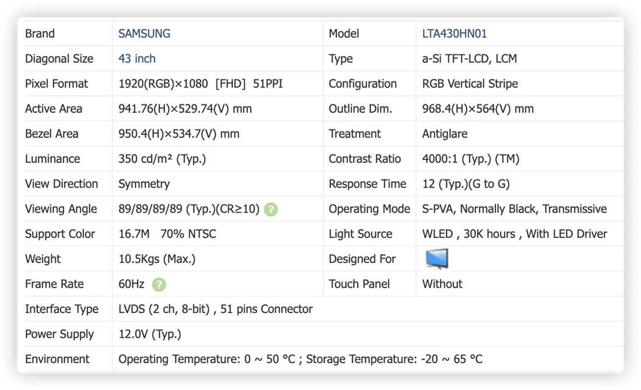Screen dimensions: 641x390
Task: Select the Pixel Format label
Action: (57, 83)
